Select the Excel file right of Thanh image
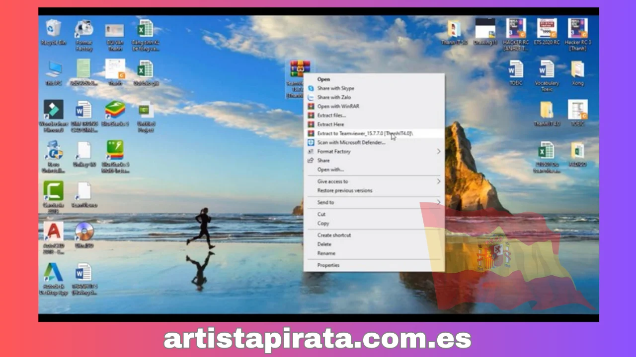Image resolution: width=636 pixels, height=357 pixels. pos(146,73)
